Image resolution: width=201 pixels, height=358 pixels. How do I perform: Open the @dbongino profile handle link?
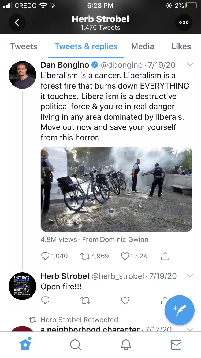tap(121, 65)
